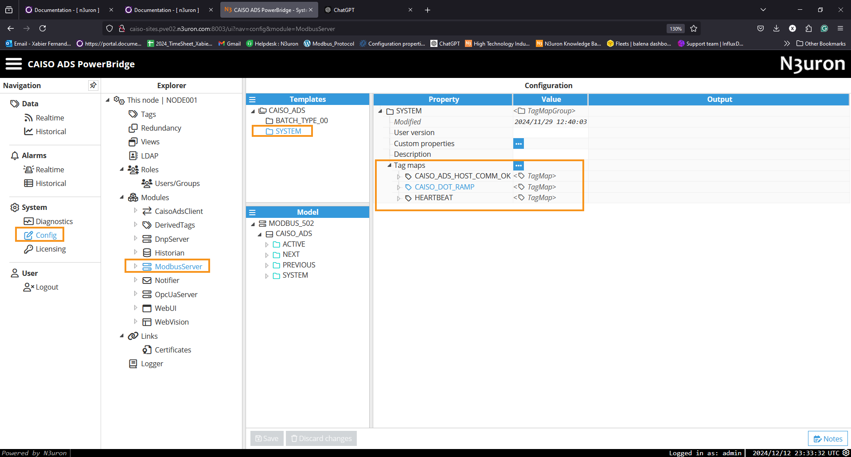Screen dimensions: 851x457
Task: Select the MODBUS_502 model node
Action: (x=286, y=223)
